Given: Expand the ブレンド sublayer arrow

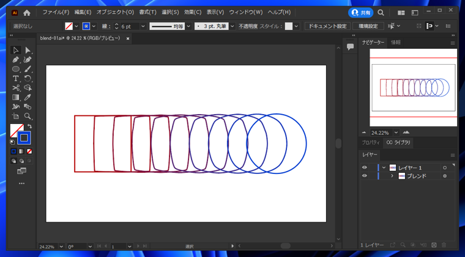Looking at the screenshot, I should pos(392,176).
